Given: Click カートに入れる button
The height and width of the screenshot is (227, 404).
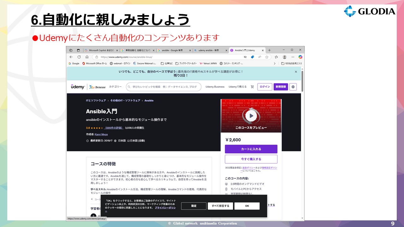Looking at the screenshot, I should (x=251, y=149).
